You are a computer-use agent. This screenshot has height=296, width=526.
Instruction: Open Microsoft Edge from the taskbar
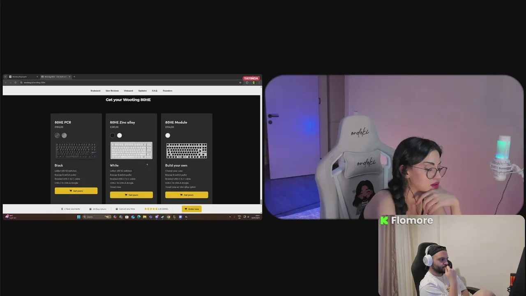(x=139, y=217)
